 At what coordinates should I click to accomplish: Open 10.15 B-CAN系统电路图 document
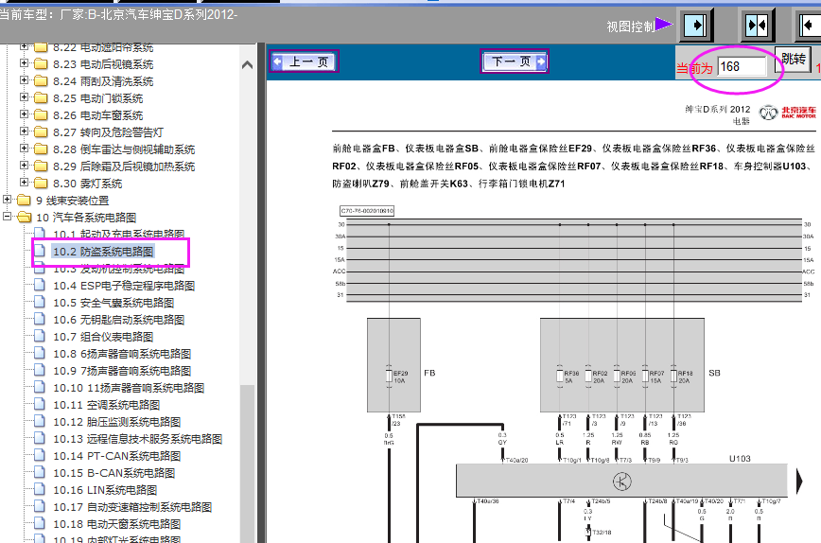point(114,473)
